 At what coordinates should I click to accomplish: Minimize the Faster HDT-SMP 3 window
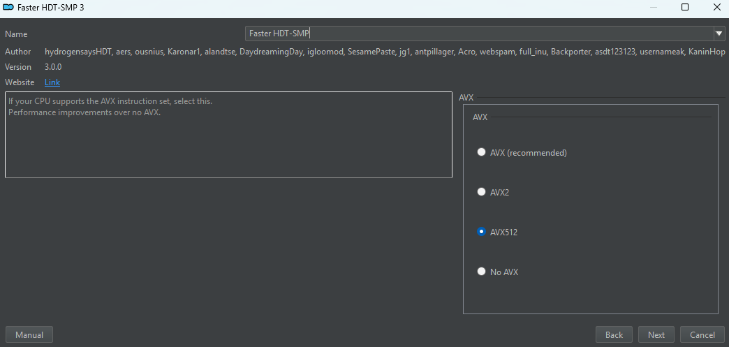652,8
